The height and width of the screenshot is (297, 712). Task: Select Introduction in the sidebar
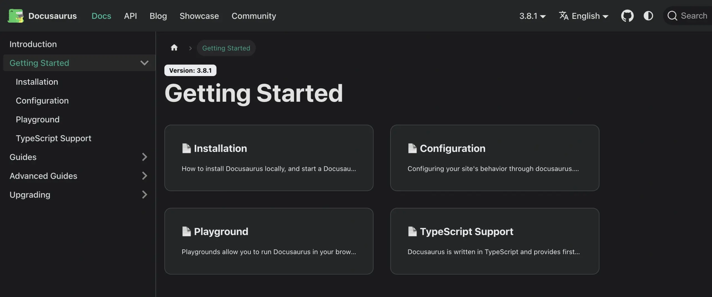pos(33,44)
